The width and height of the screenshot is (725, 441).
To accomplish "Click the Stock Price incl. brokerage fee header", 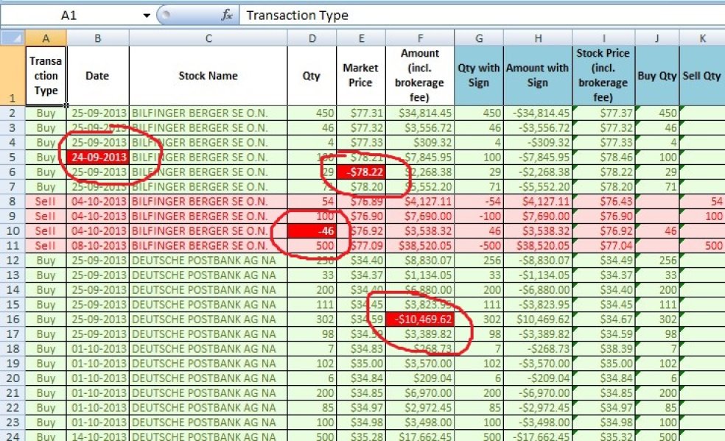I will 603,74.
